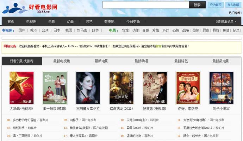This screenshot has width=243, height=141.
Task: Choose the 悬疑 movie genre
Action: click(x=216, y=30)
